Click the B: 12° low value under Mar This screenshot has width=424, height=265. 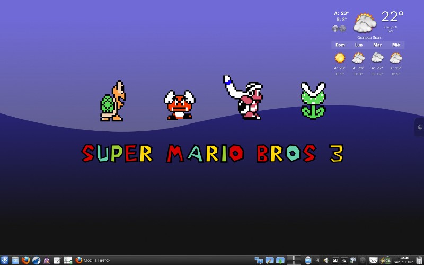pyautogui.click(x=377, y=74)
